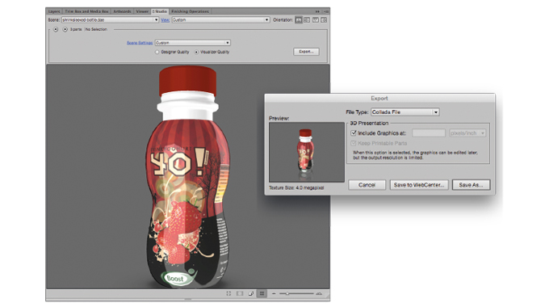Click the Export dialog preview thumbnail
The height and width of the screenshot is (307, 549).
click(x=307, y=152)
